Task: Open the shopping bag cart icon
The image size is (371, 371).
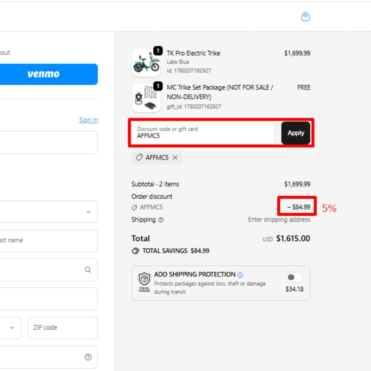Action: pos(305,16)
